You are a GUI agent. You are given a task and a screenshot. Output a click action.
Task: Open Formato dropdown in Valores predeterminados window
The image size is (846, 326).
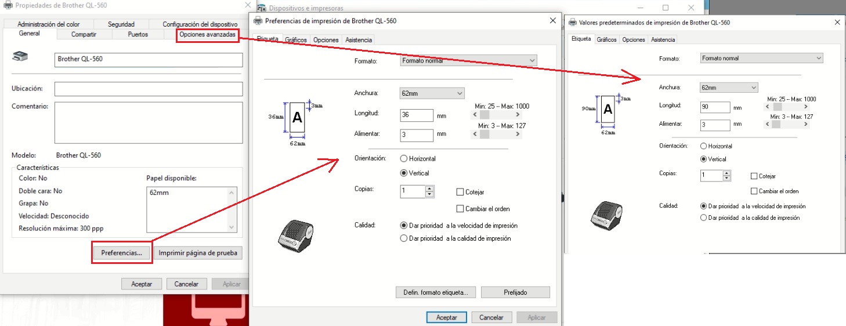click(x=761, y=58)
